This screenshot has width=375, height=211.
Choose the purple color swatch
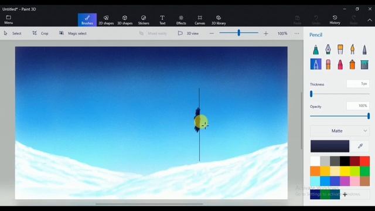tap(345, 181)
